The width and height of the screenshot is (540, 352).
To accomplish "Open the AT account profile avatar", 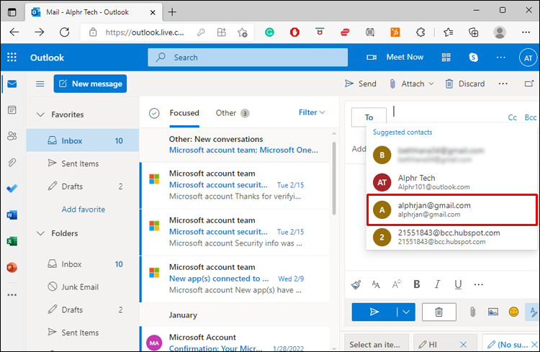I will [528, 58].
